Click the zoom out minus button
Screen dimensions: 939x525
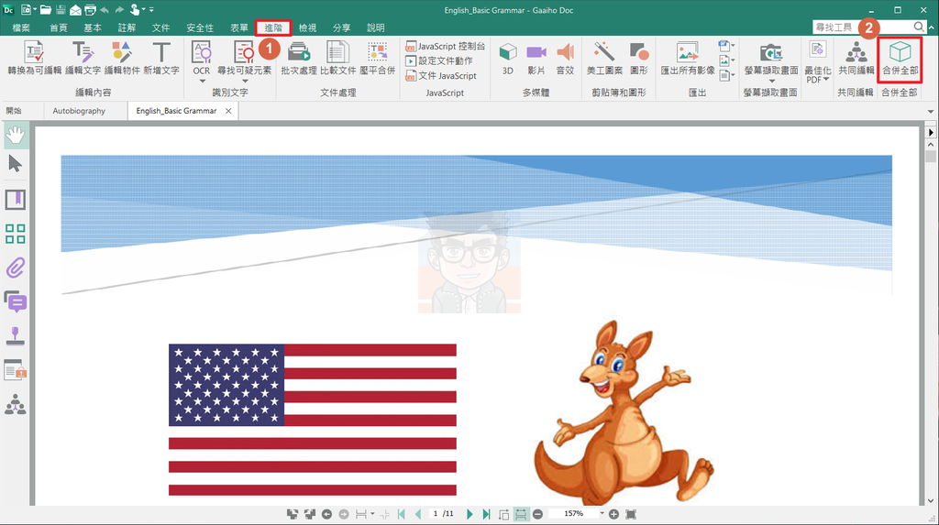tap(537, 514)
